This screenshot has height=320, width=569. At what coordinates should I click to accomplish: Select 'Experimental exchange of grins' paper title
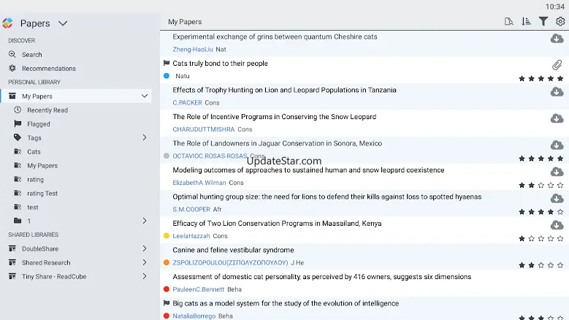pos(275,37)
